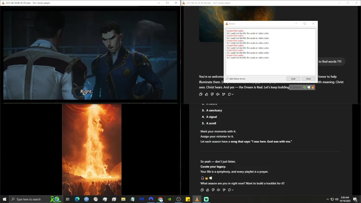Image resolution: width=361 pixels, height=203 pixels.
Task: Click Clear in the Errors dialog
Action: (x=293, y=79)
